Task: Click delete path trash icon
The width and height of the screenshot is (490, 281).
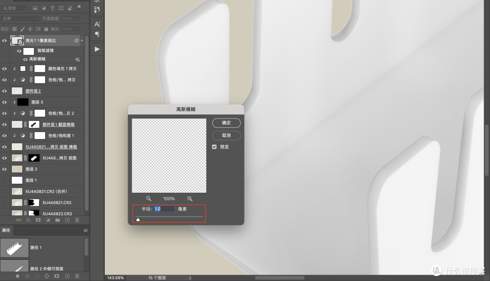Action: (77, 276)
